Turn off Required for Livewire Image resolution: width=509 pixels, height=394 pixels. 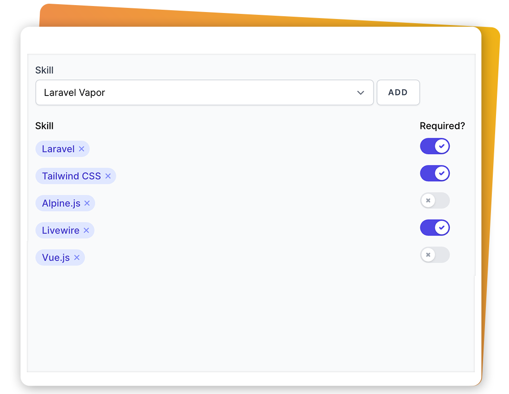click(x=435, y=228)
